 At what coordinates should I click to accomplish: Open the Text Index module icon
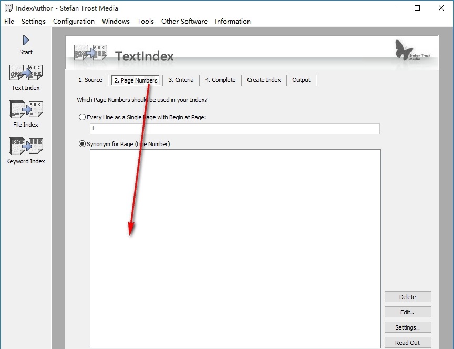click(x=26, y=73)
